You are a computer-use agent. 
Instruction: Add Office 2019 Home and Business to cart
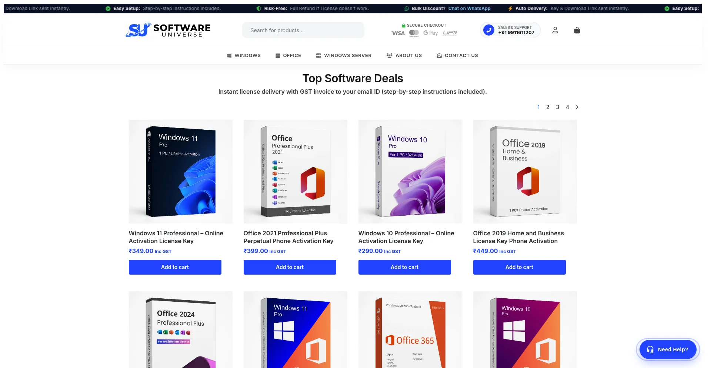click(x=520, y=267)
